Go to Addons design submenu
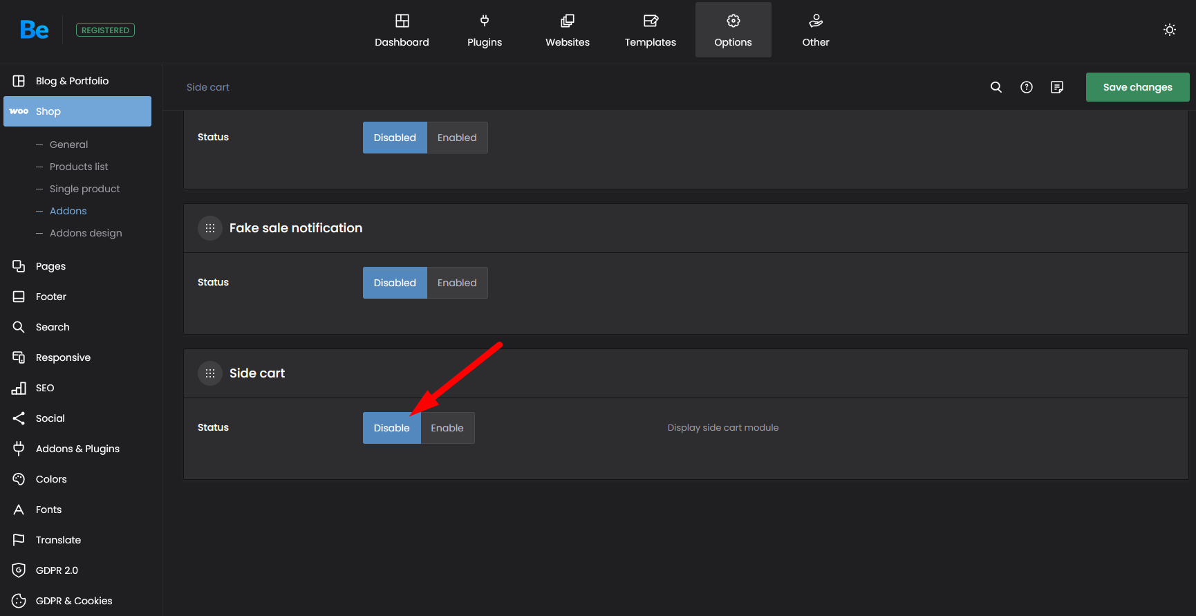 [x=86, y=233]
